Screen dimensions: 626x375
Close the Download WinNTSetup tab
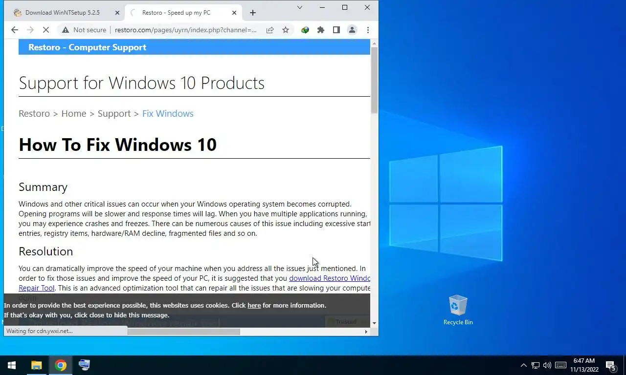pyautogui.click(x=117, y=13)
